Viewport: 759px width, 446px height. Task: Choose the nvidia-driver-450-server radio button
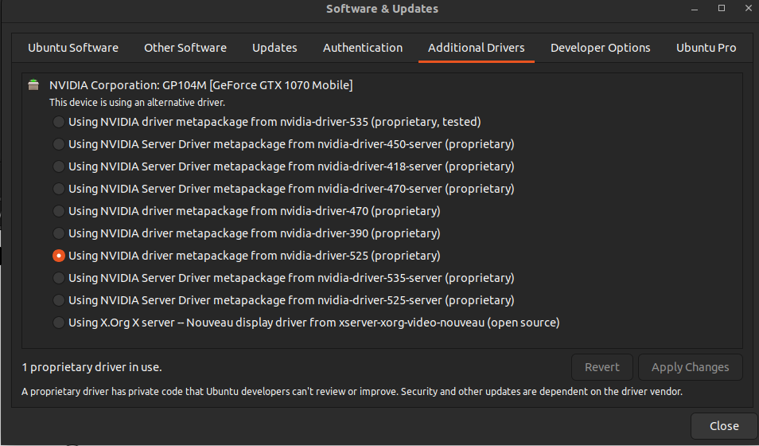coord(59,144)
